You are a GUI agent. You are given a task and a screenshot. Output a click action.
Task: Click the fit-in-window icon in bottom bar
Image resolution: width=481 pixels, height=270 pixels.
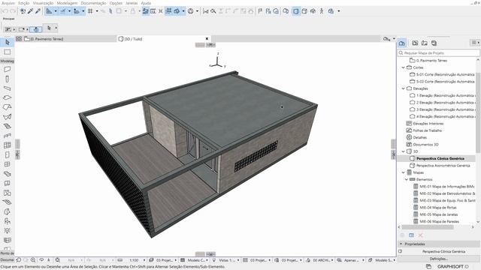(57, 260)
